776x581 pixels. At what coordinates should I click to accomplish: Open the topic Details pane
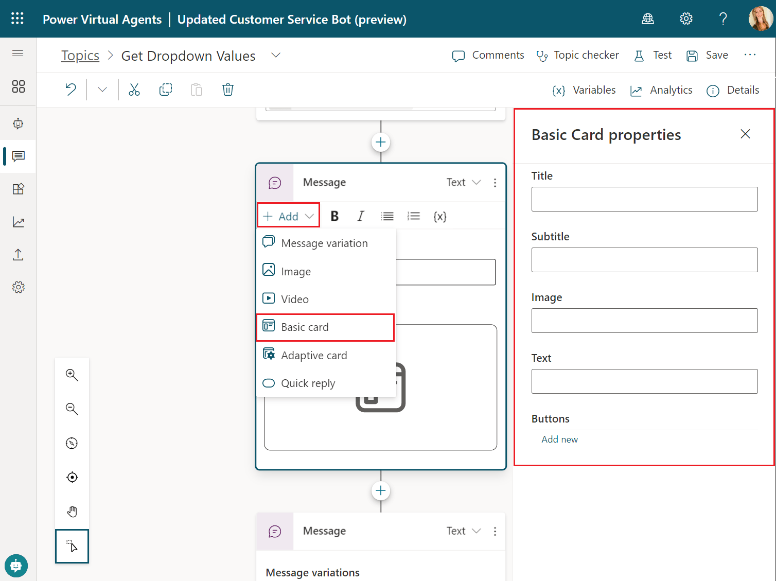pos(733,90)
